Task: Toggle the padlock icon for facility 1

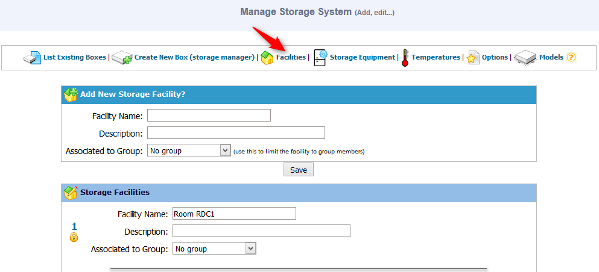Action: click(x=74, y=237)
